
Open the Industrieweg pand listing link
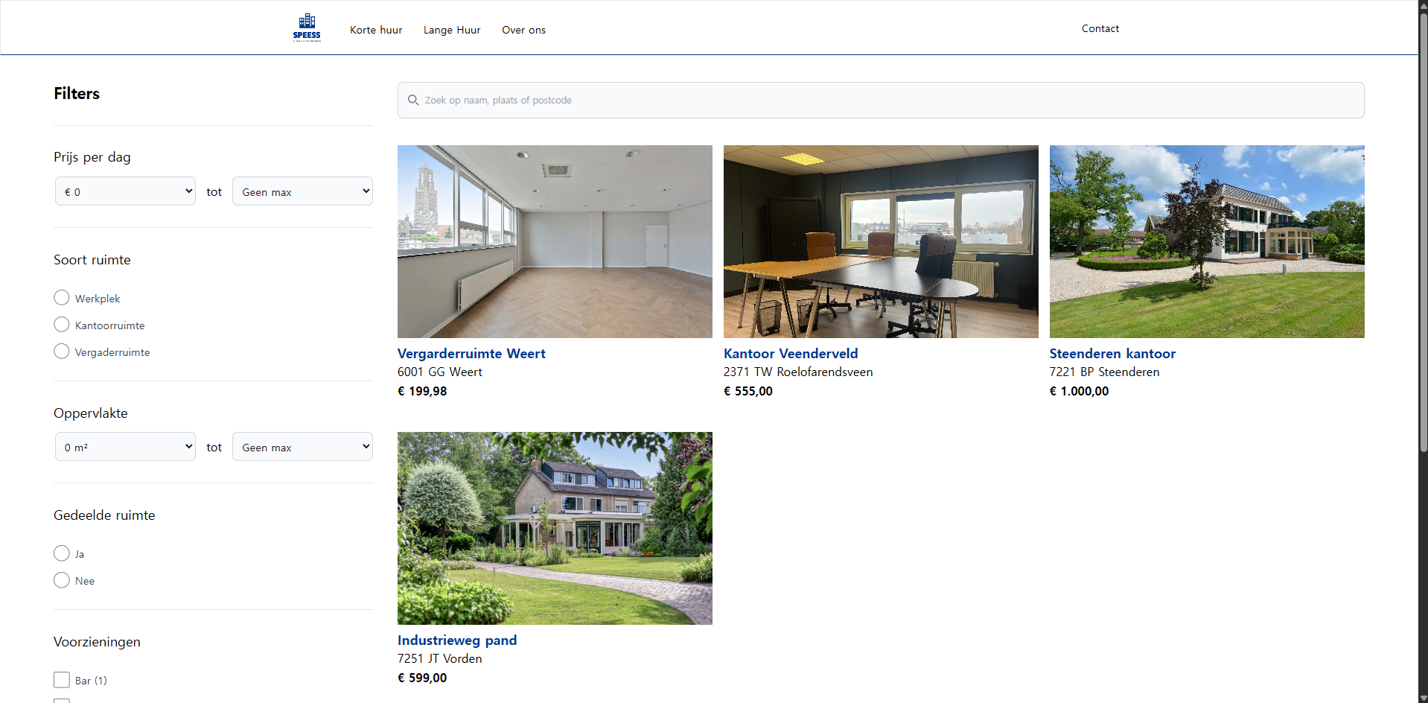(456, 640)
